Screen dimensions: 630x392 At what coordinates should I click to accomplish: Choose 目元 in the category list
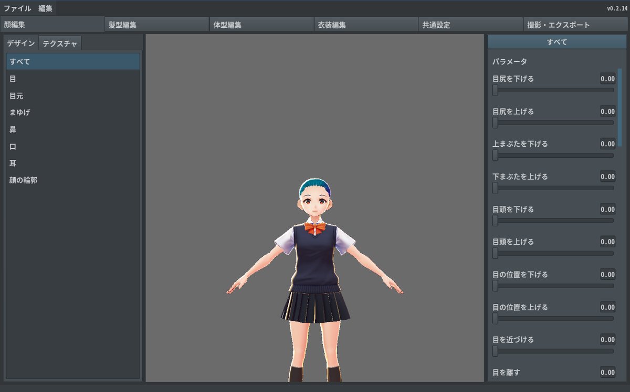pyautogui.click(x=16, y=96)
